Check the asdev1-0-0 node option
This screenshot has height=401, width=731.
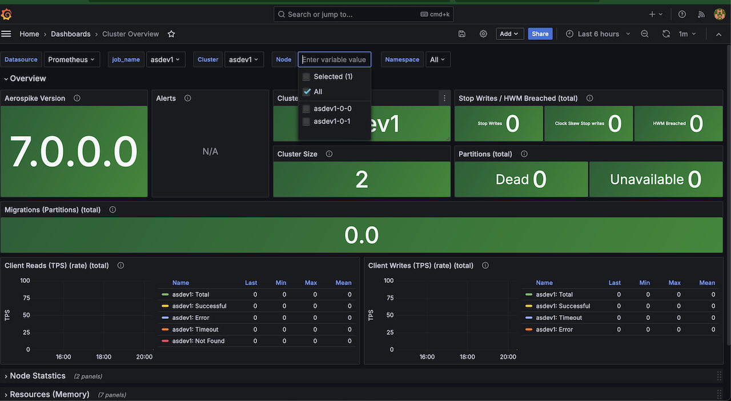pos(306,109)
